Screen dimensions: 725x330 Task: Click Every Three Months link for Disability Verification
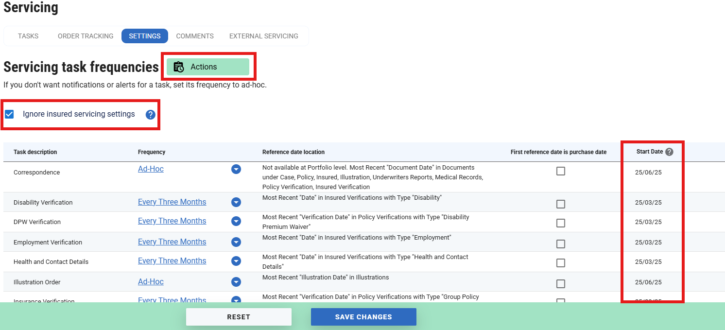(172, 202)
